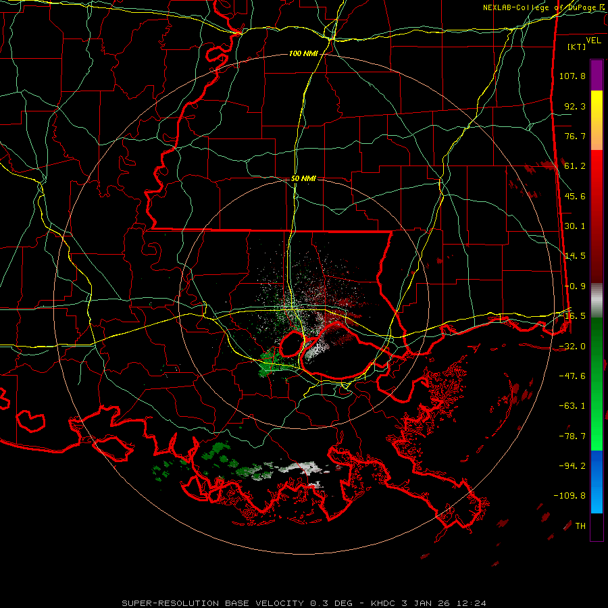Click the [KT] units label
This screenshot has height=608, width=608.
click(x=577, y=47)
